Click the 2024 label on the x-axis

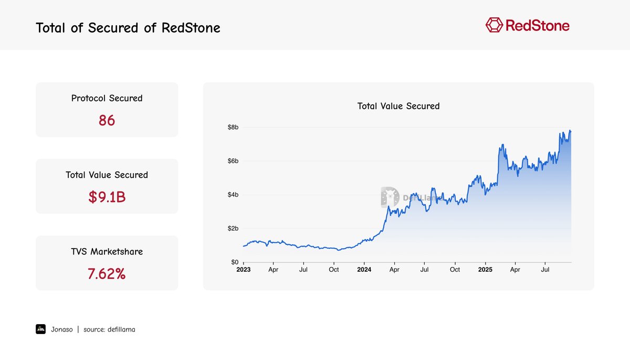[x=364, y=270]
